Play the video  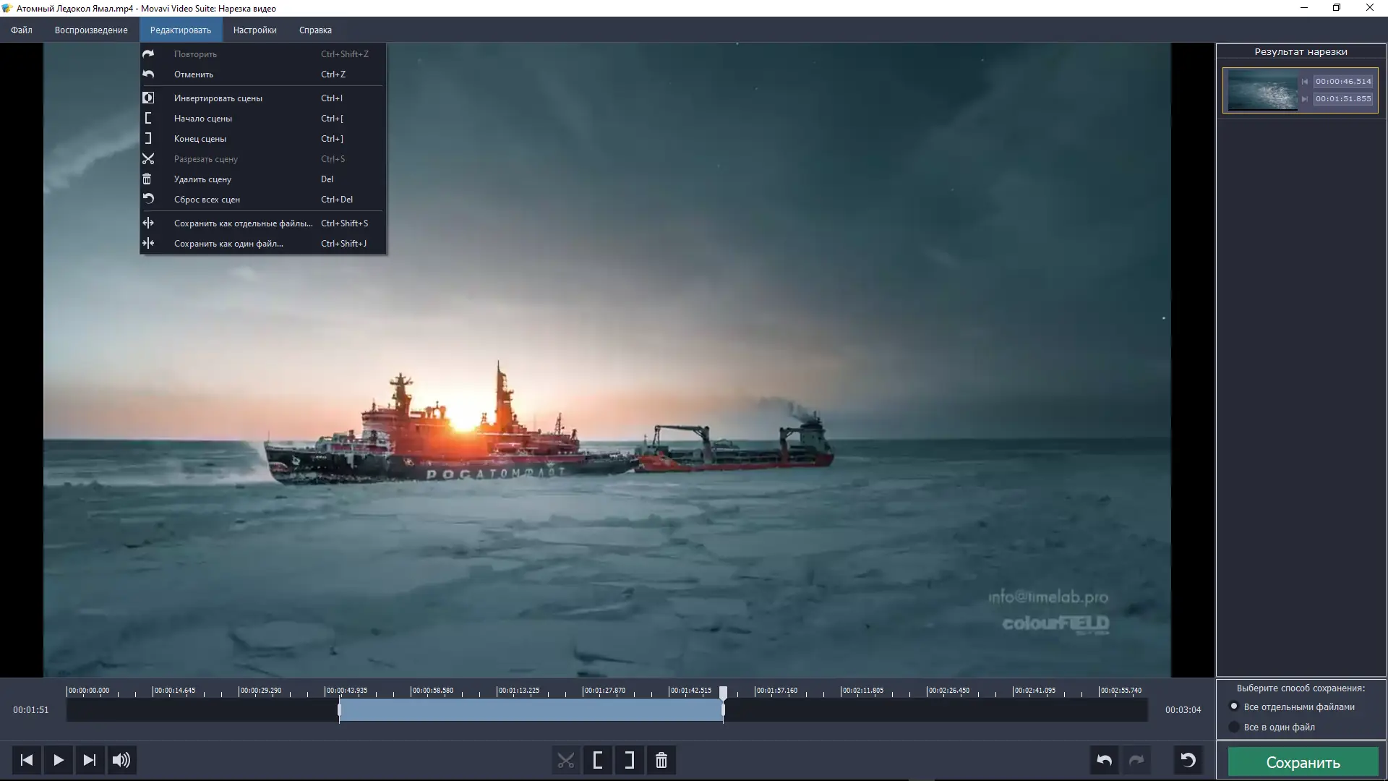tap(58, 760)
